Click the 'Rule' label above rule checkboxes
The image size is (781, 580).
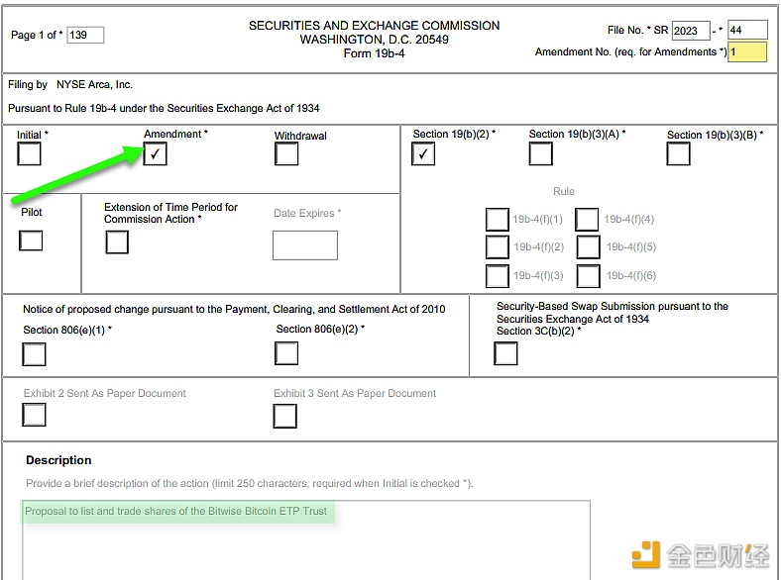point(564,191)
